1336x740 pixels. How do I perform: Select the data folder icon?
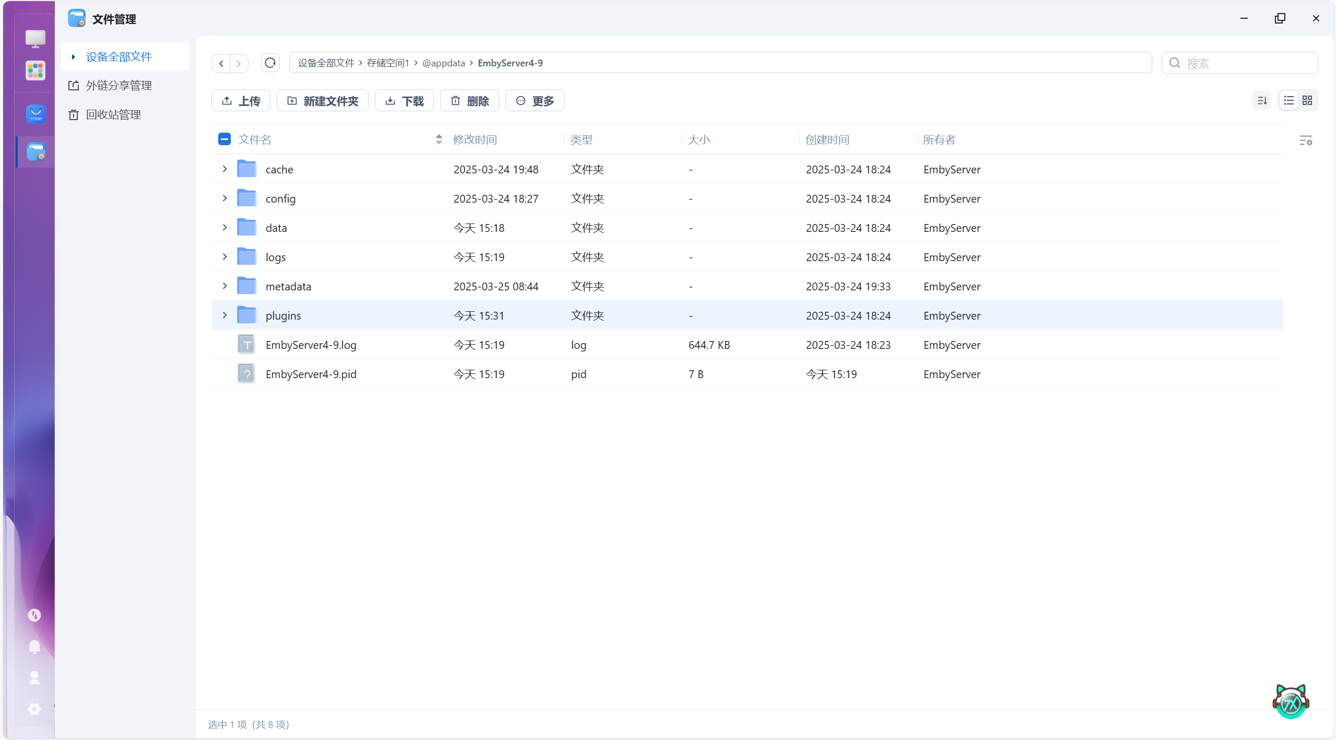tap(246, 227)
